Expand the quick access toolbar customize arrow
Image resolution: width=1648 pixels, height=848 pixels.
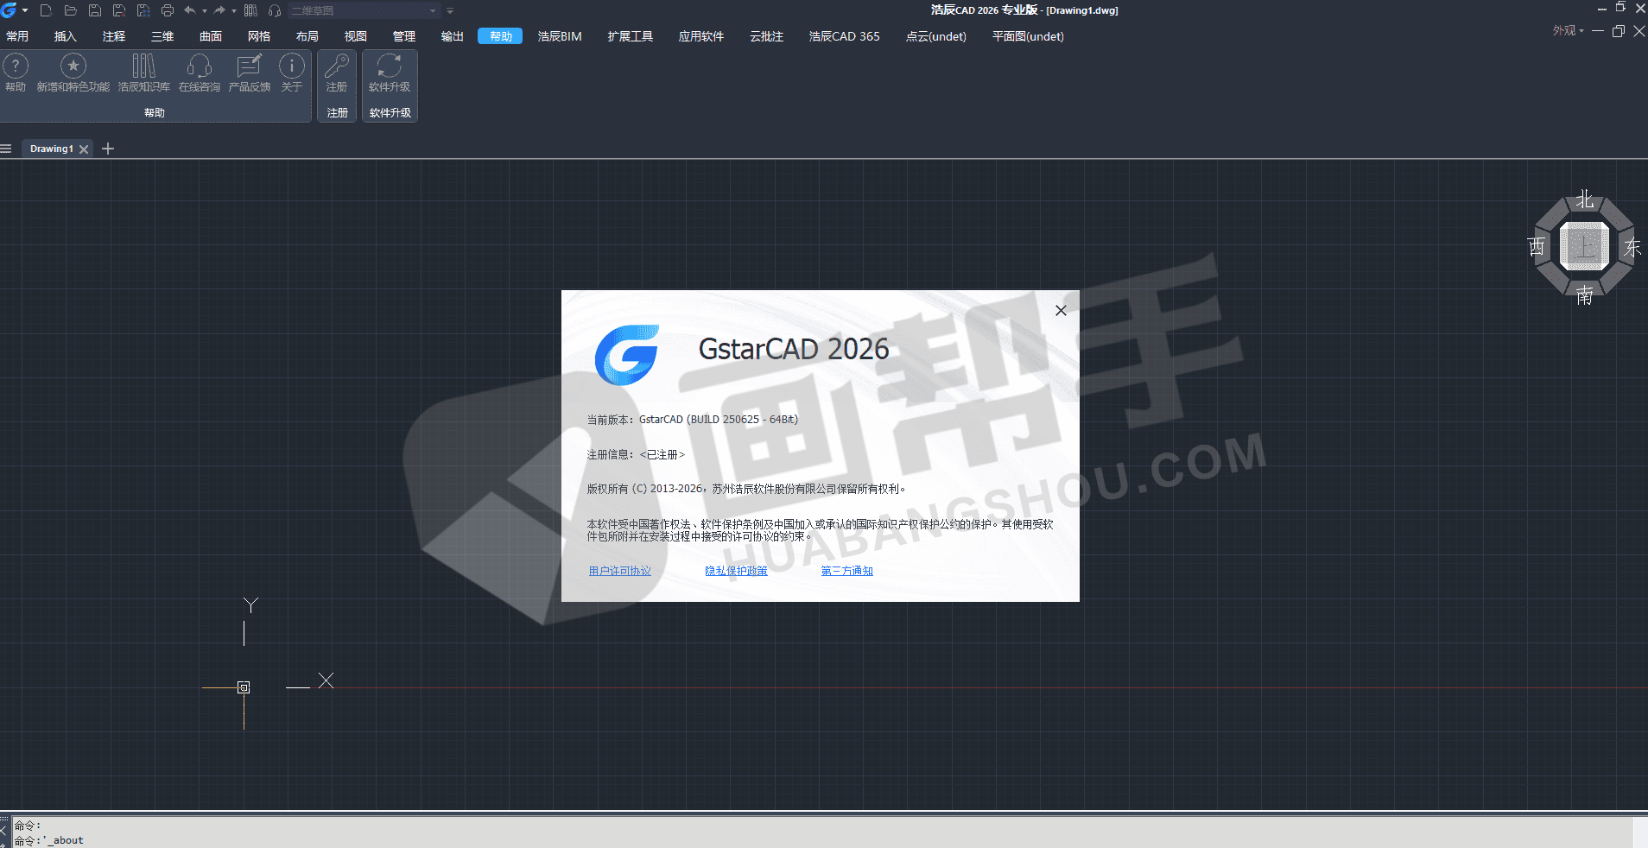coord(450,11)
